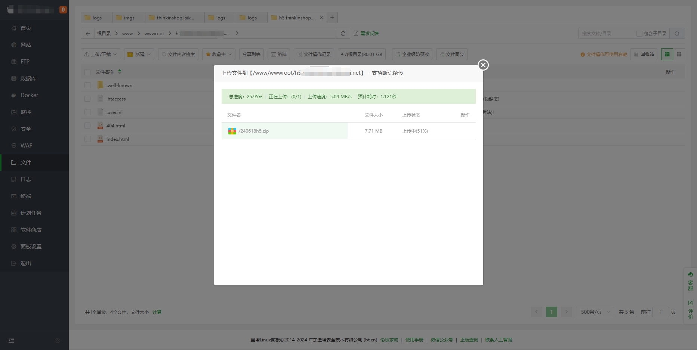Screen dimensions: 697x350
Task: Open the new tab plus icon
Action: pyautogui.click(x=332, y=18)
